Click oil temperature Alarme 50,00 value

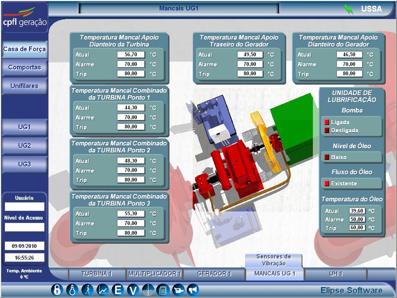click(x=357, y=219)
